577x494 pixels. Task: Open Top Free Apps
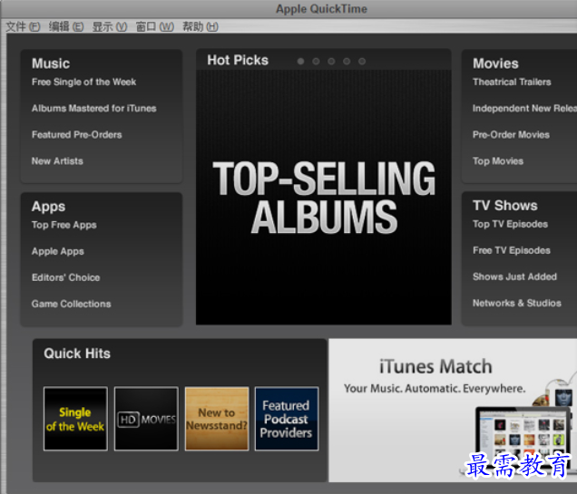64,225
